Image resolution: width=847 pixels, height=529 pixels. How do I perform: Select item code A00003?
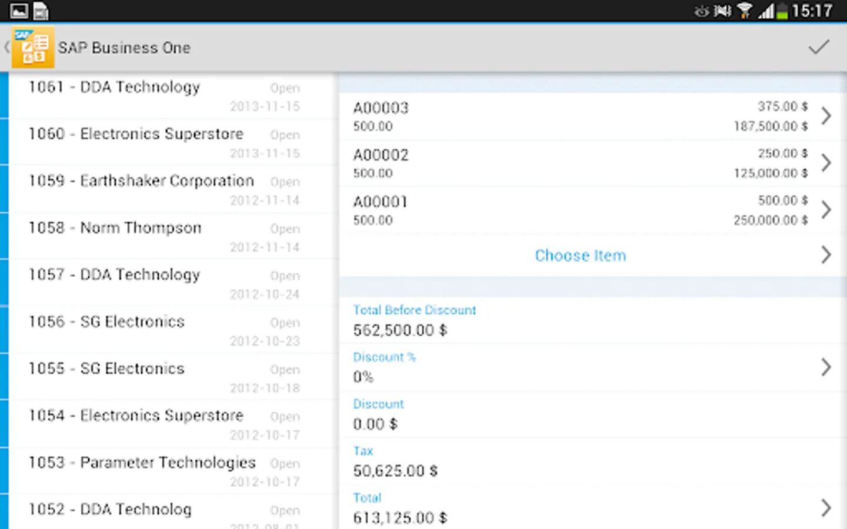coord(381,108)
